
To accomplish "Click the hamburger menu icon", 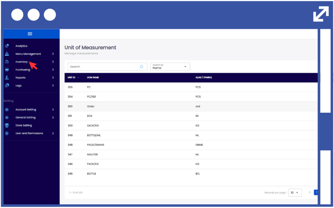I will point(30,34).
